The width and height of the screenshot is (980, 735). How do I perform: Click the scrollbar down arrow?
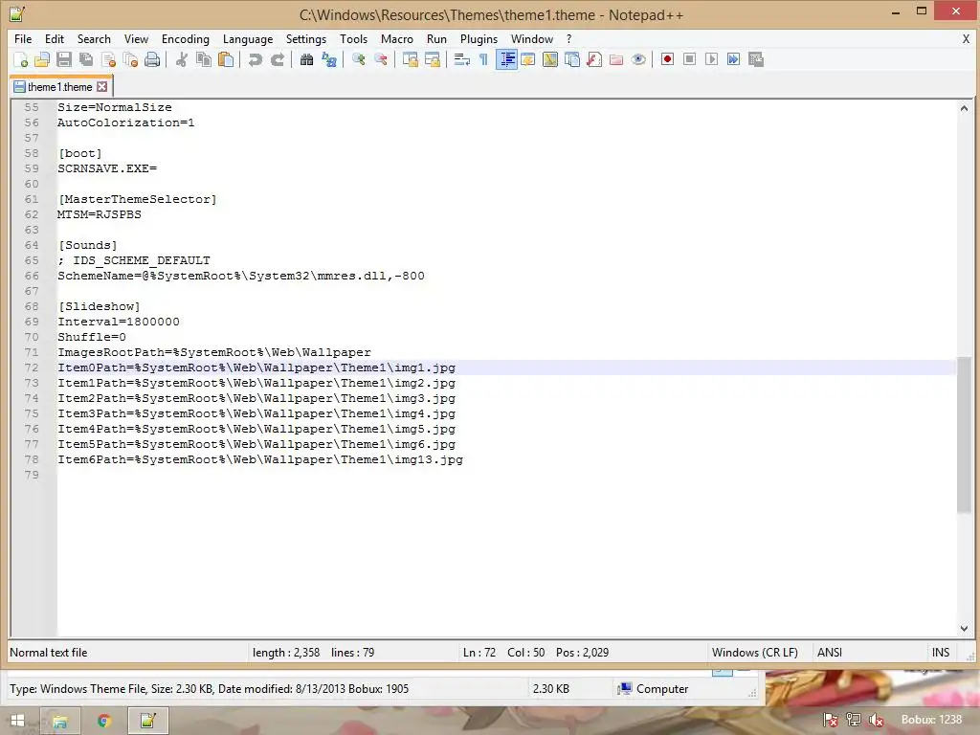964,628
